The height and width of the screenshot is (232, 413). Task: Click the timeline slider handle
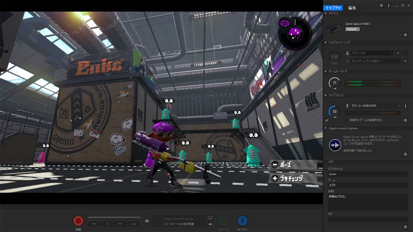(x=139, y=217)
